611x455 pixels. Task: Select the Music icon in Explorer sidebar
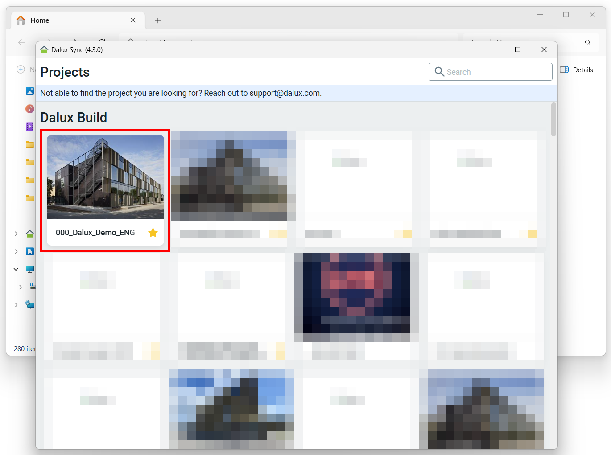click(x=30, y=109)
